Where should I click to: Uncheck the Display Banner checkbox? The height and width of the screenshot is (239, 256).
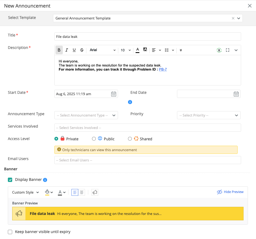(x=10, y=180)
